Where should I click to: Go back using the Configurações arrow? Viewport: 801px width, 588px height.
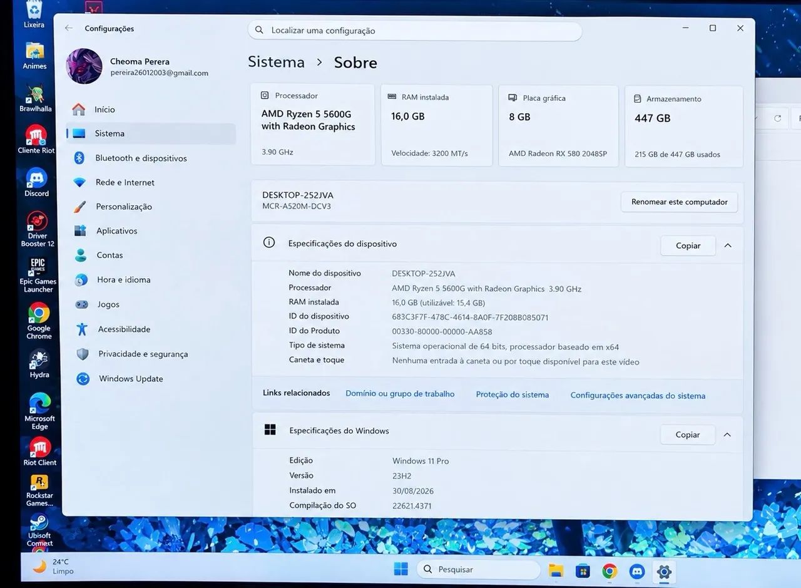(69, 28)
